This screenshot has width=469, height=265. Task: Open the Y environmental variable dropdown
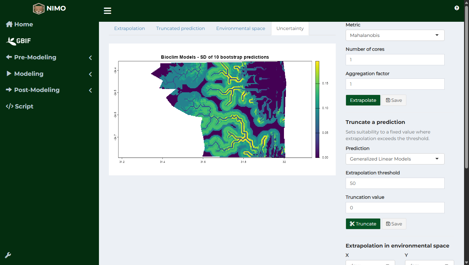[429, 263]
